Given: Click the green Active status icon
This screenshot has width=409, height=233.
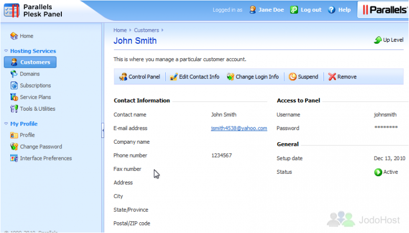Looking at the screenshot, I should (378, 172).
